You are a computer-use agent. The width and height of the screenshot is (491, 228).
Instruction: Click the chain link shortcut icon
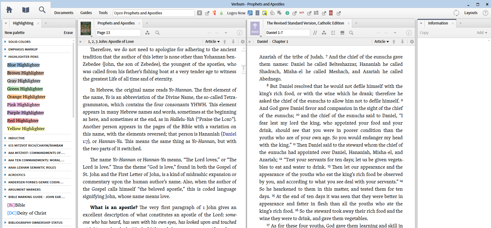coord(272,13)
